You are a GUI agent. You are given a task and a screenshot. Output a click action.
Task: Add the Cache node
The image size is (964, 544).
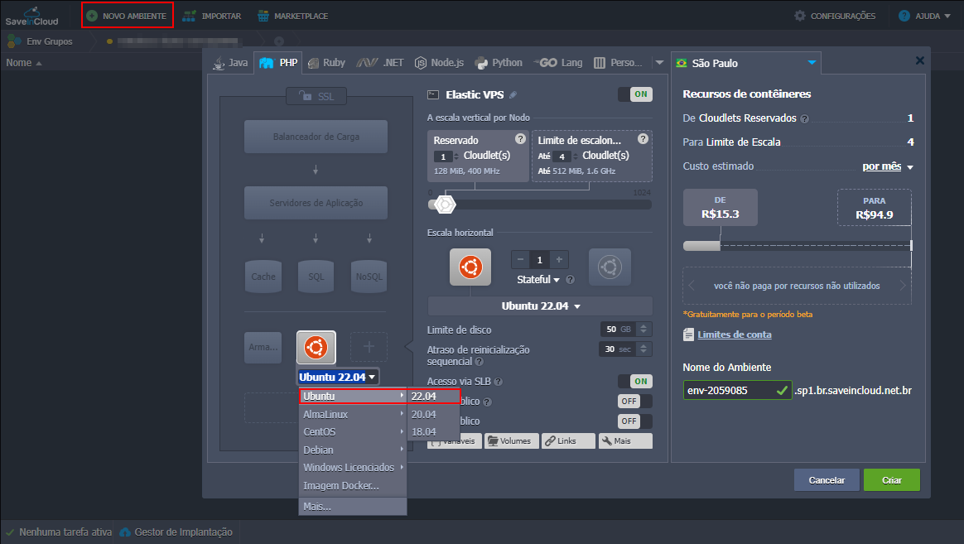(263, 277)
